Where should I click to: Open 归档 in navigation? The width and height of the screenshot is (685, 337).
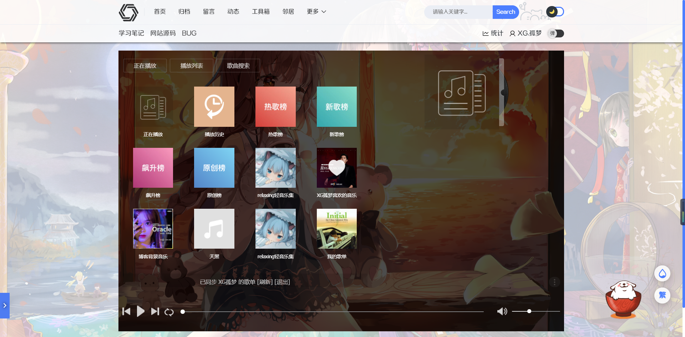coord(184,12)
